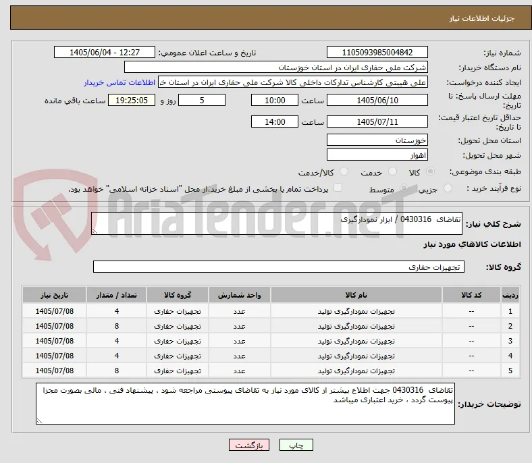The width and height of the screenshot is (532, 463).
Task: Click quantity 4 in row 1
Action: pos(117,311)
